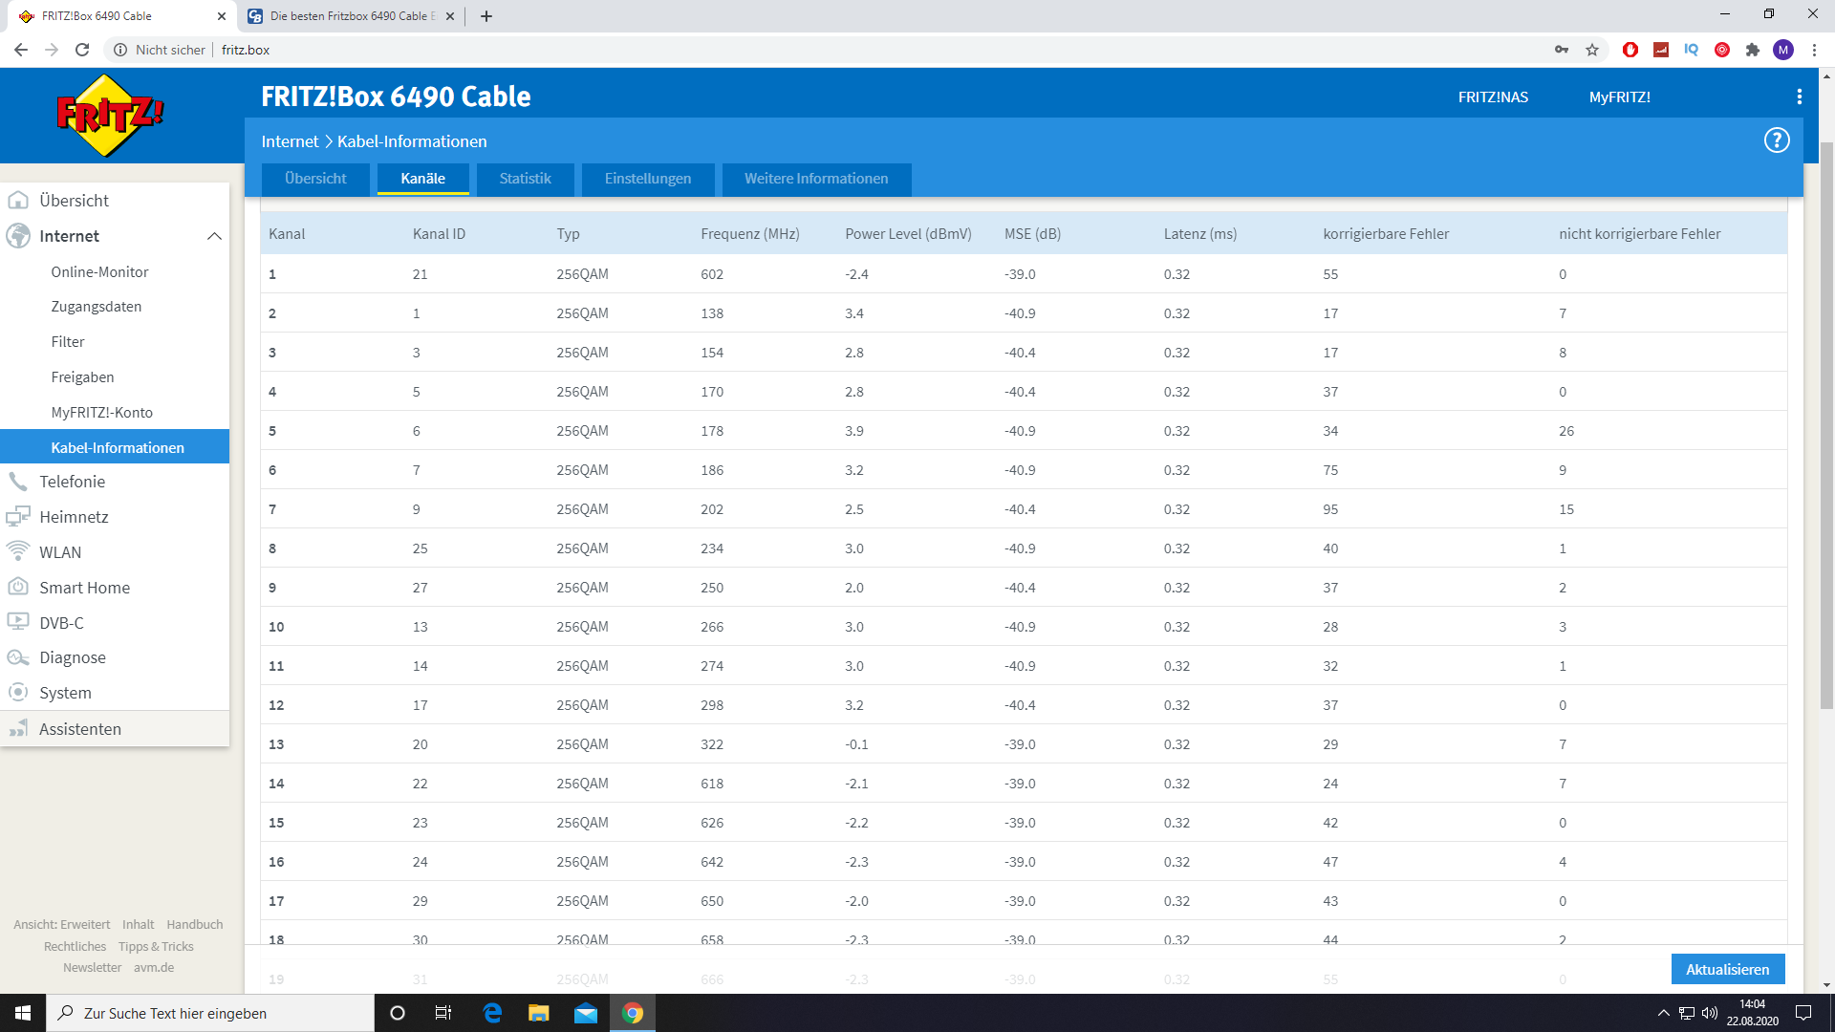
Task: Click the help question mark icon
Action: point(1776,140)
